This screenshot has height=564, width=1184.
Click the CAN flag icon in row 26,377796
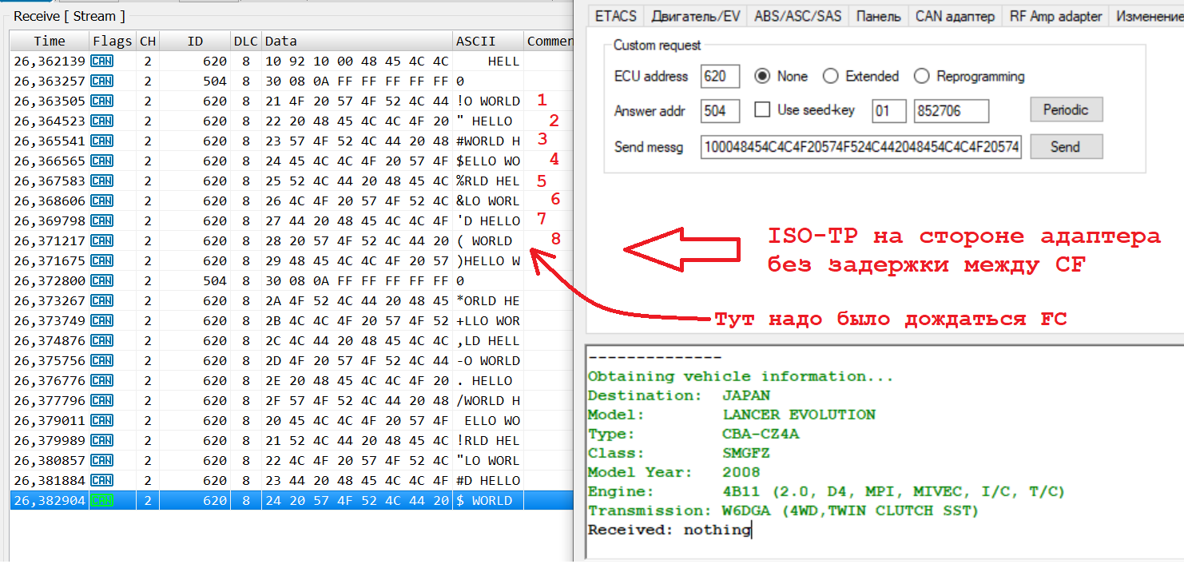(x=102, y=400)
